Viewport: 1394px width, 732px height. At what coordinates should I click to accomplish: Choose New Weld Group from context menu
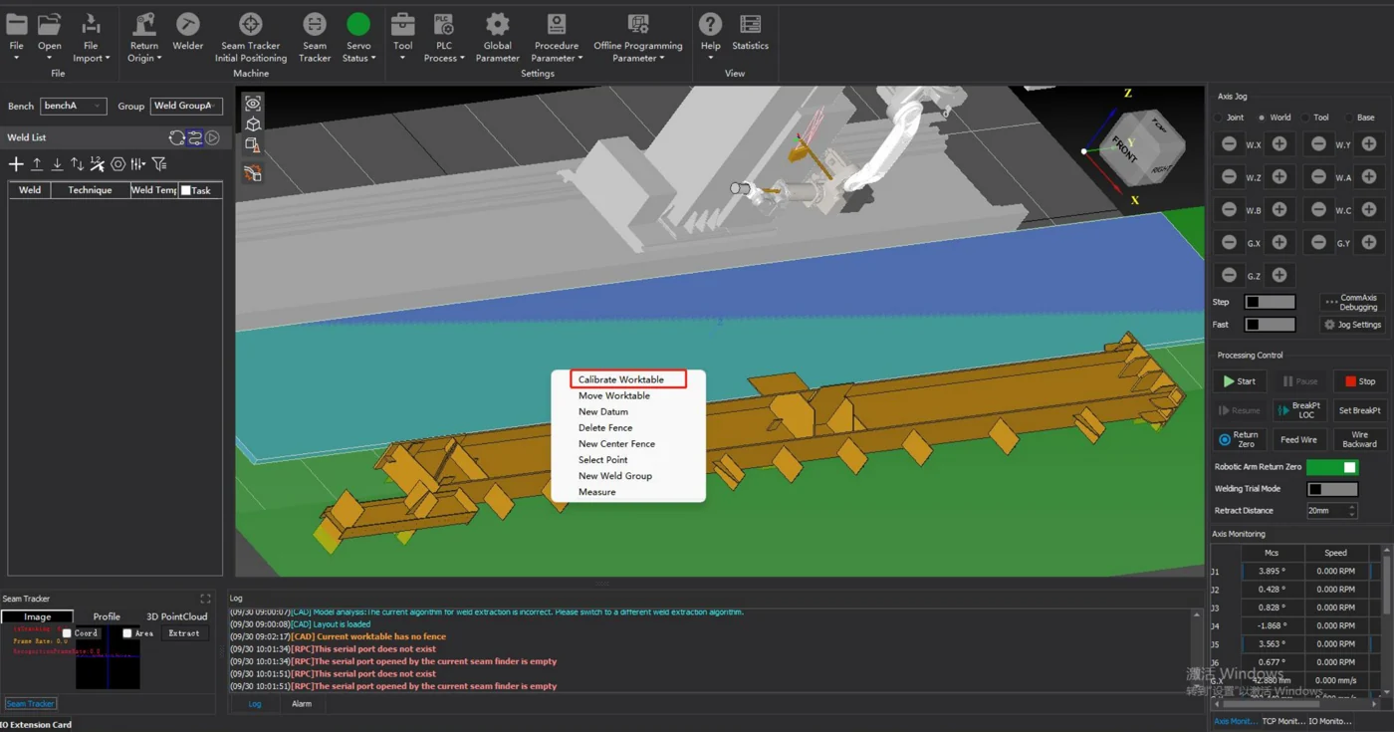point(615,476)
